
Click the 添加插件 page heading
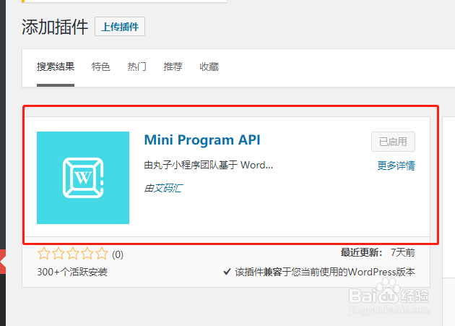point(55,27)
